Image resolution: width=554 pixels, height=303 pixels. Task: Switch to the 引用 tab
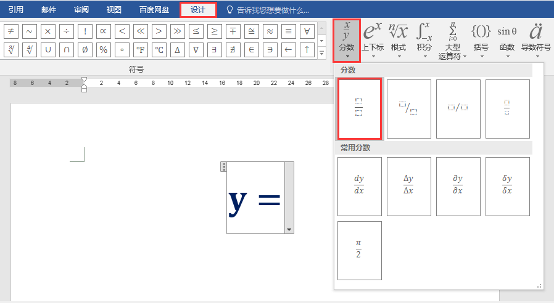(x=16, y=9)
